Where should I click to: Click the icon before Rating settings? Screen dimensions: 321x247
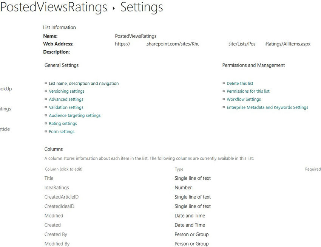(46, 123)
